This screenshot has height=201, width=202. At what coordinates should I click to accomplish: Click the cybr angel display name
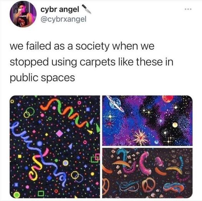click(60, 10)
